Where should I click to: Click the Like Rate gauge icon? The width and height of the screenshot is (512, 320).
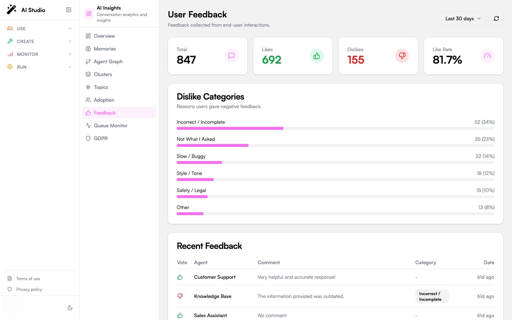tap(487, 56)
